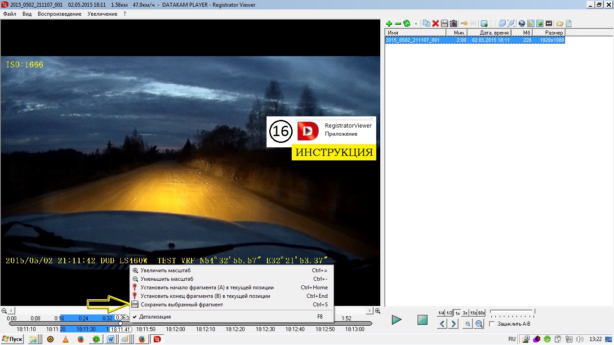Image resolution: width=614 pixels, height=345 pixels.
Task: Click the green plus add file icon
Action: point(389,23)
